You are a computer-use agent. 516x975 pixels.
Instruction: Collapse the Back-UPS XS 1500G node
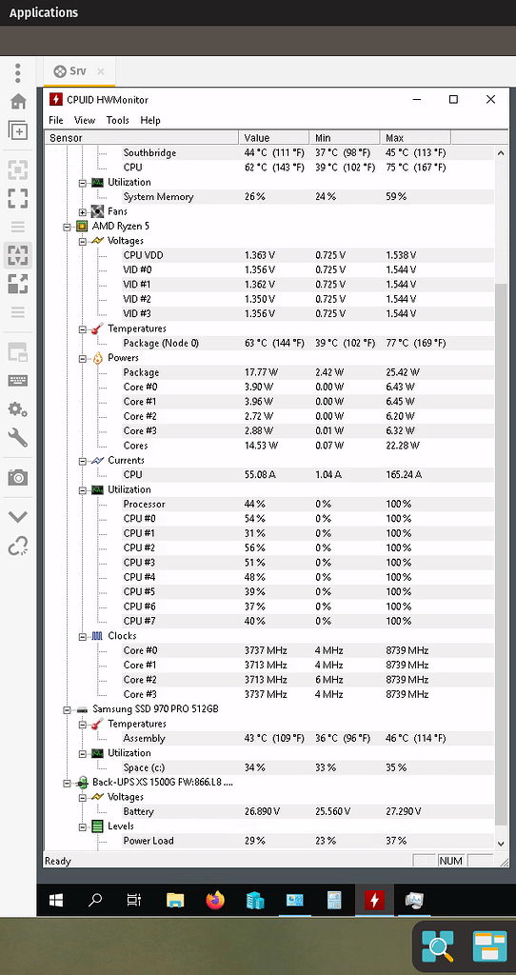[68, 783]
